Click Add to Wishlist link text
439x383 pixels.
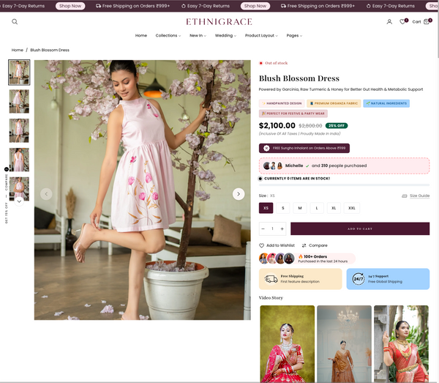click(280, 245)
